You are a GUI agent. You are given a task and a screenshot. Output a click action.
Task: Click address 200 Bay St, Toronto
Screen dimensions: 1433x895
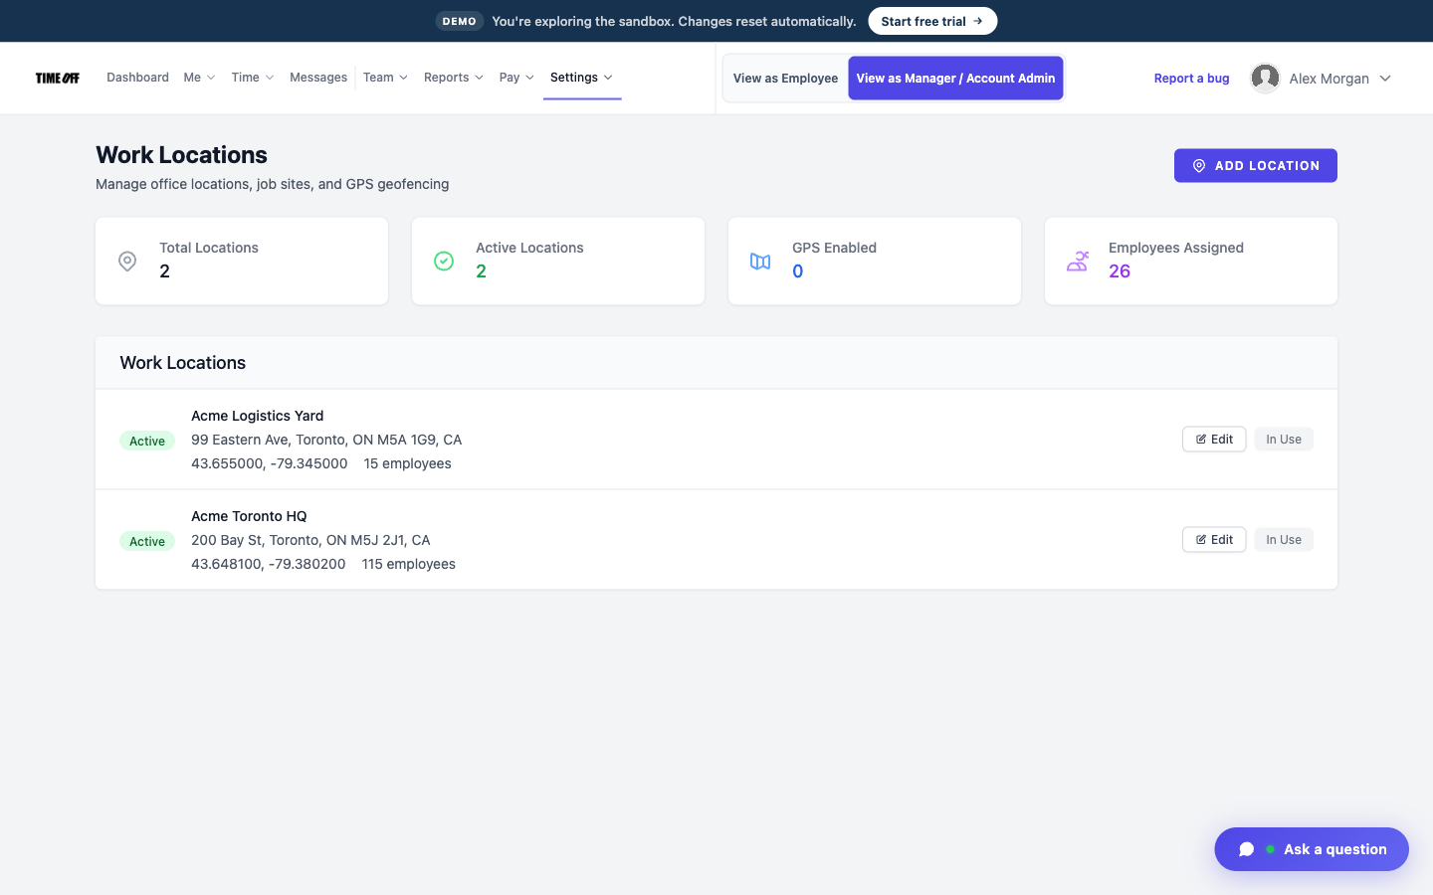point(310,540)
